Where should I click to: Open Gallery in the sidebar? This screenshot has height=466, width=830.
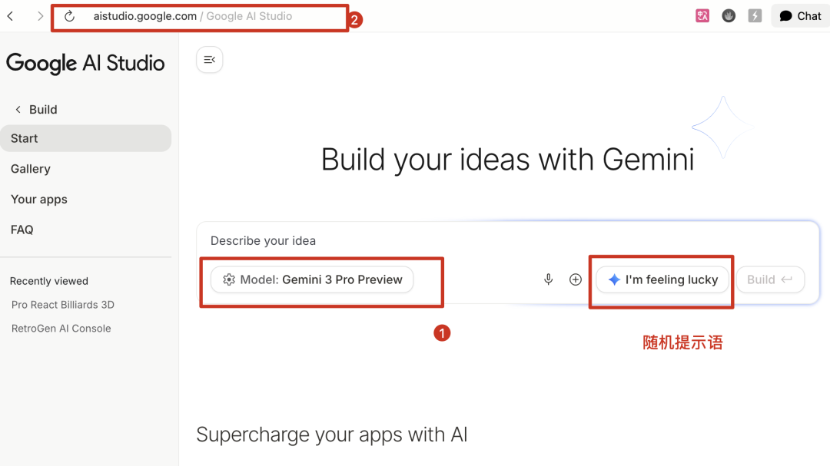click(31, 169)
